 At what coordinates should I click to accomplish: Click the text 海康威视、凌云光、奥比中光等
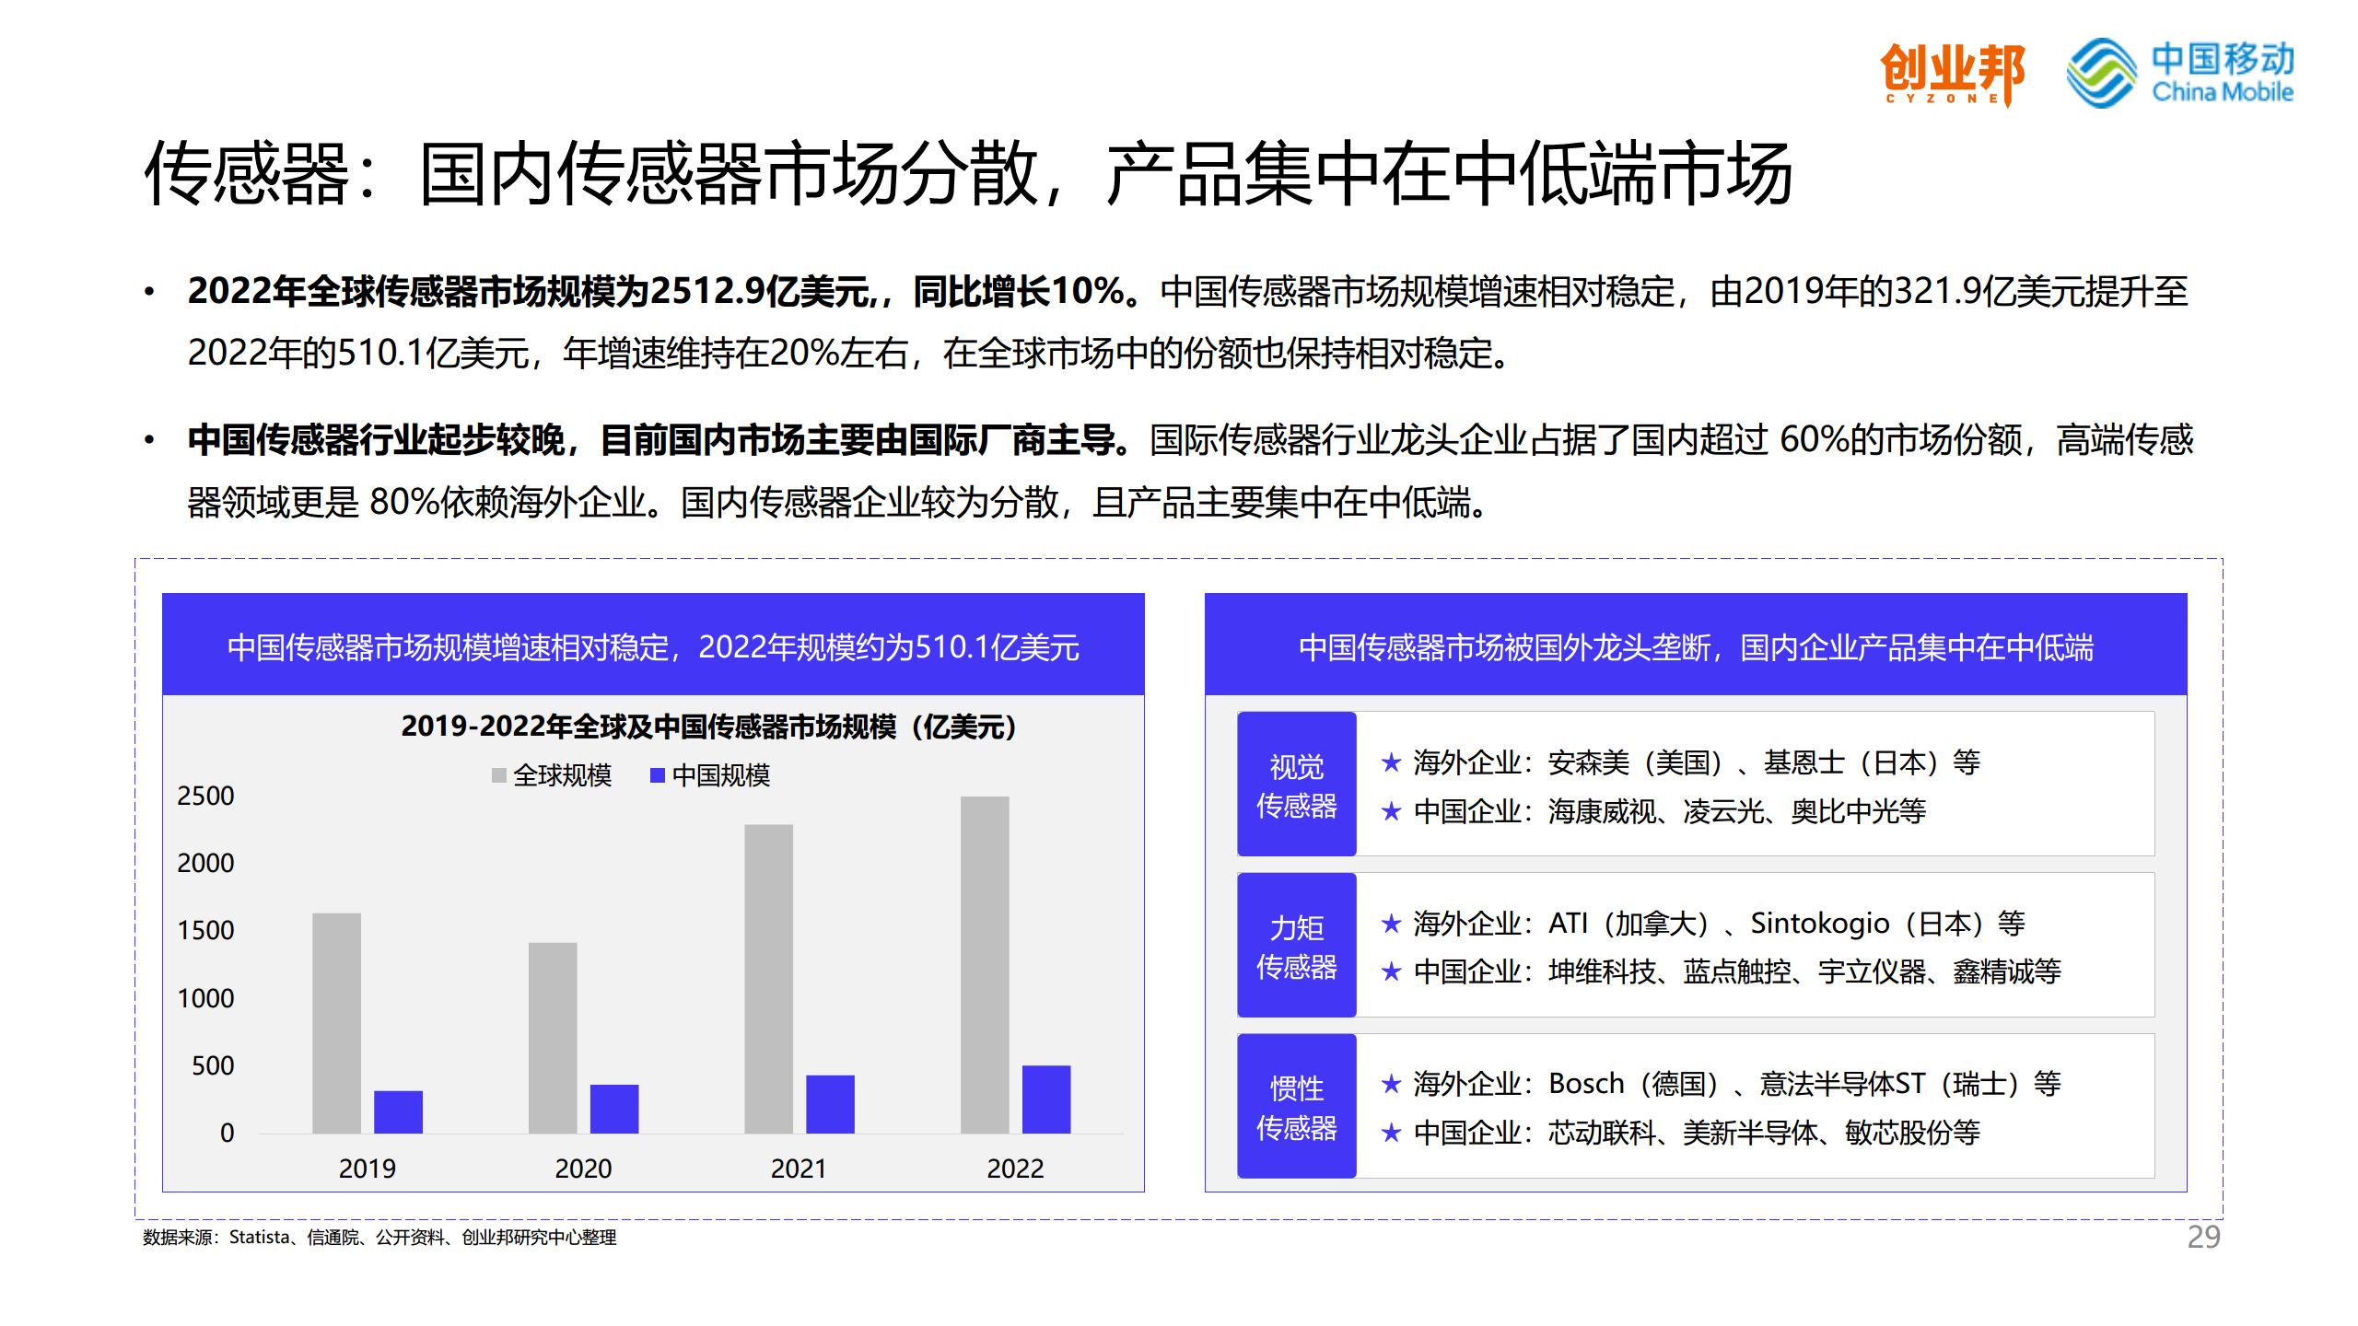click(x=1737, y=811)
